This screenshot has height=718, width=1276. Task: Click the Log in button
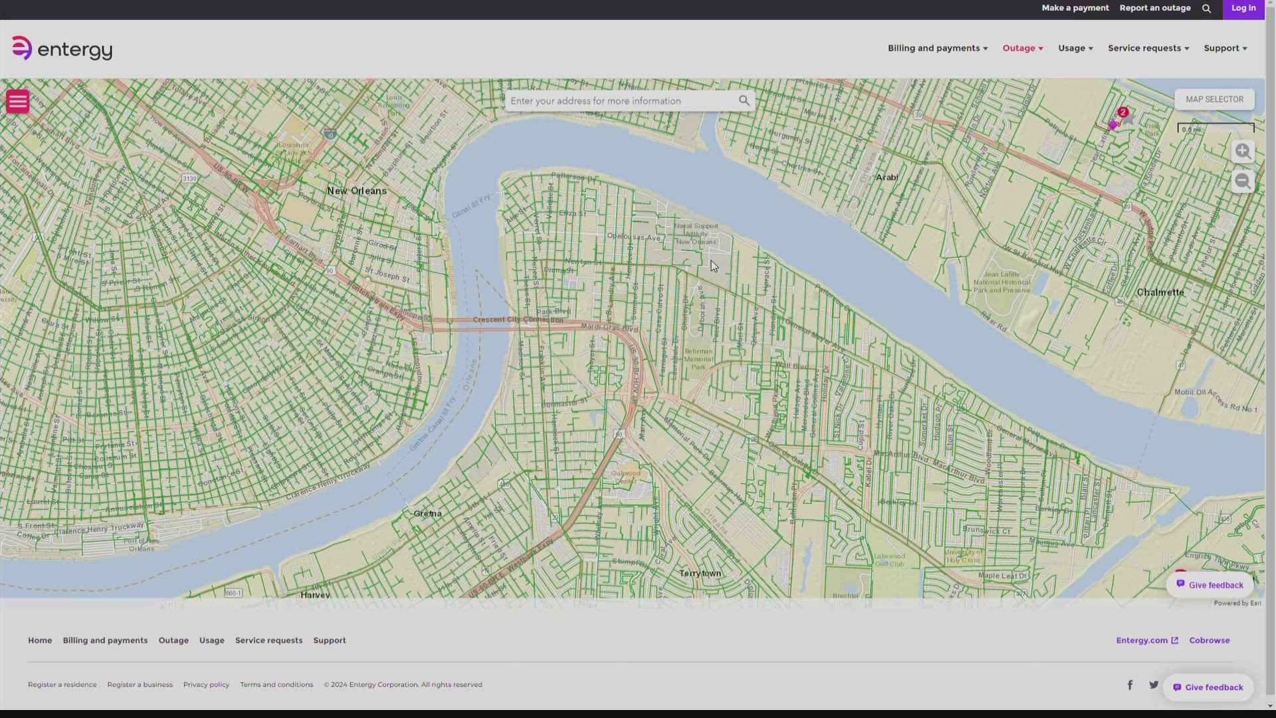pos(1243,9)
